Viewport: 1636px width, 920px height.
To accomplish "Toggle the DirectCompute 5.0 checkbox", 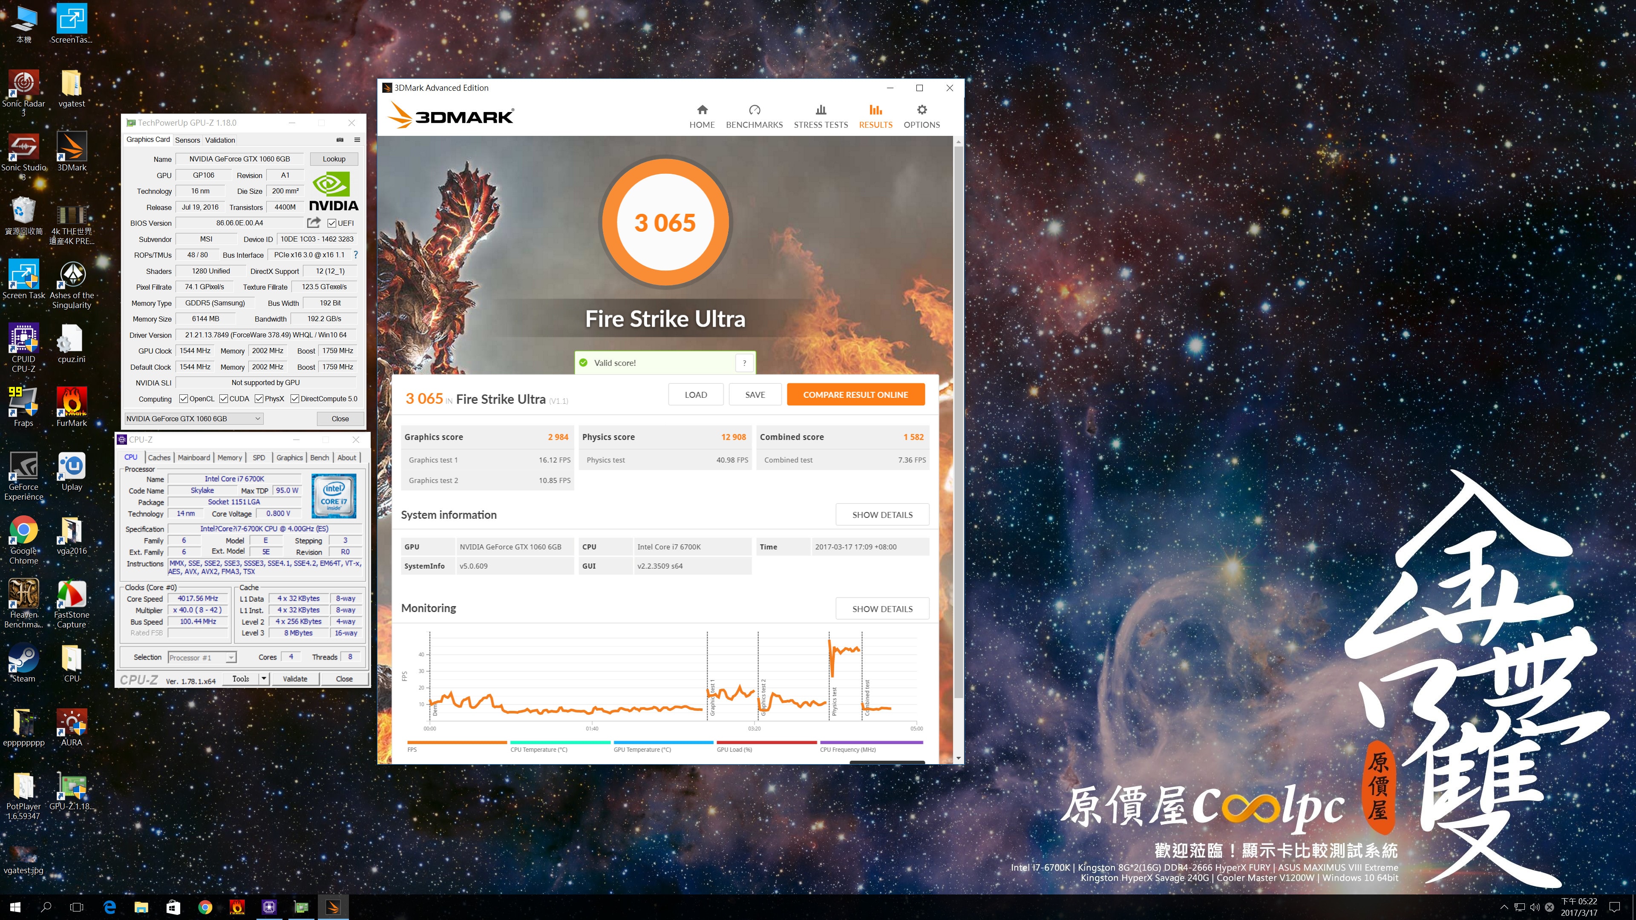I will click(295, 399).
